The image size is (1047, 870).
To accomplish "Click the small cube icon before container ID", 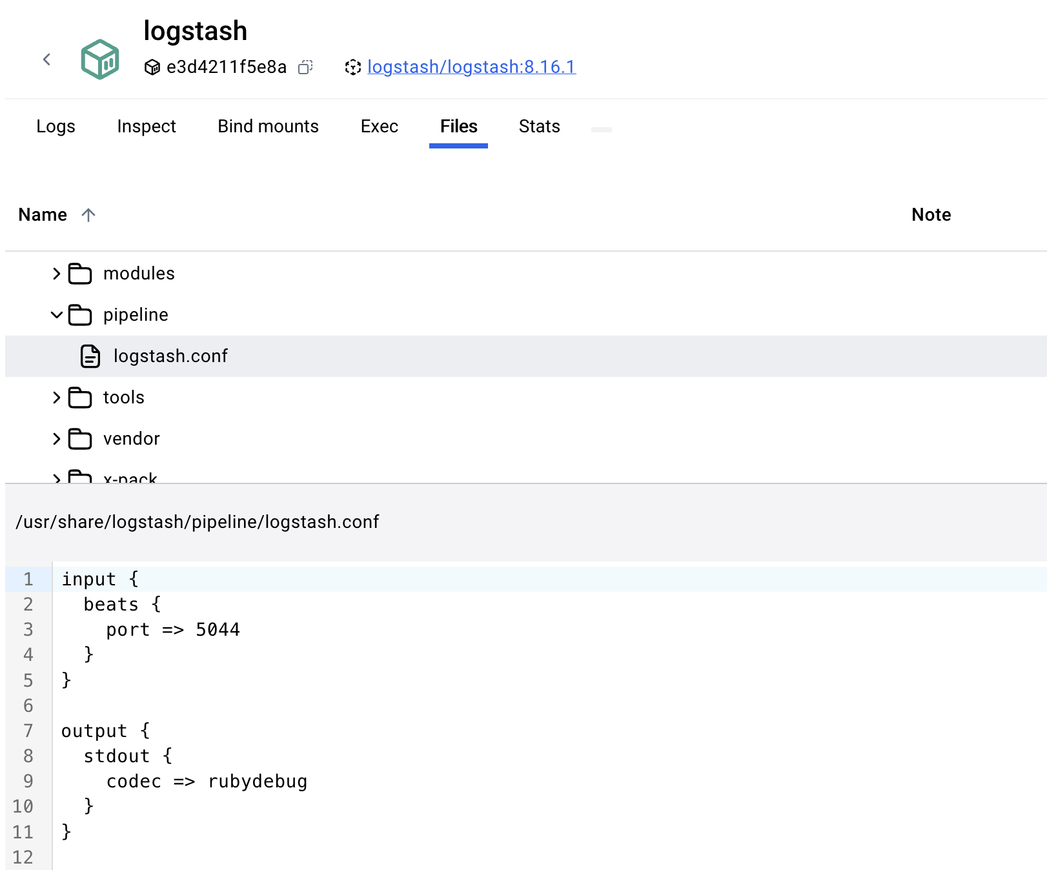I will coord(152,67).
